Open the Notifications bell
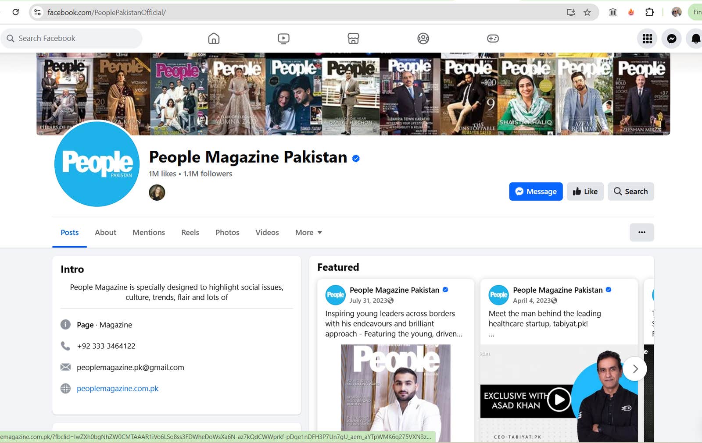This screenshot has width=702, height=443. point(694,38)
